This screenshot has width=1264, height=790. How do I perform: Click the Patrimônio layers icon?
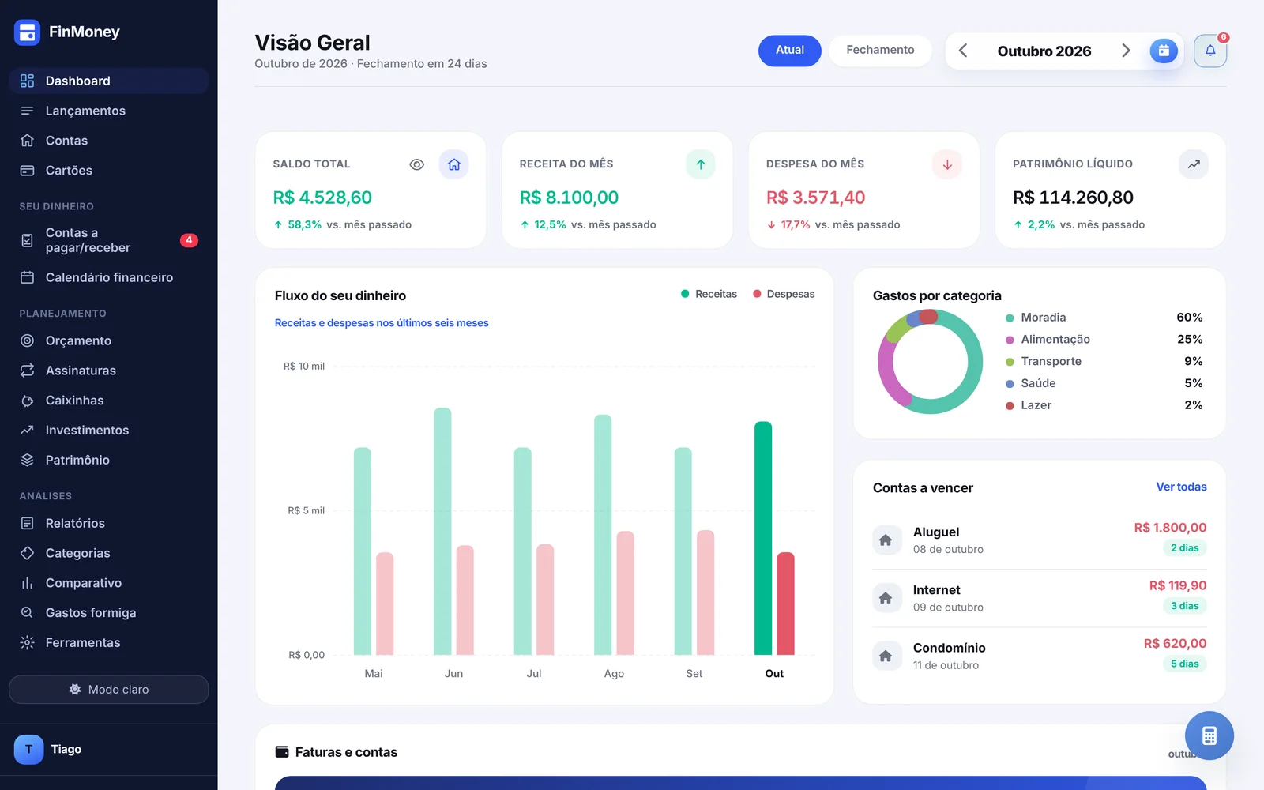pos(27,460)
